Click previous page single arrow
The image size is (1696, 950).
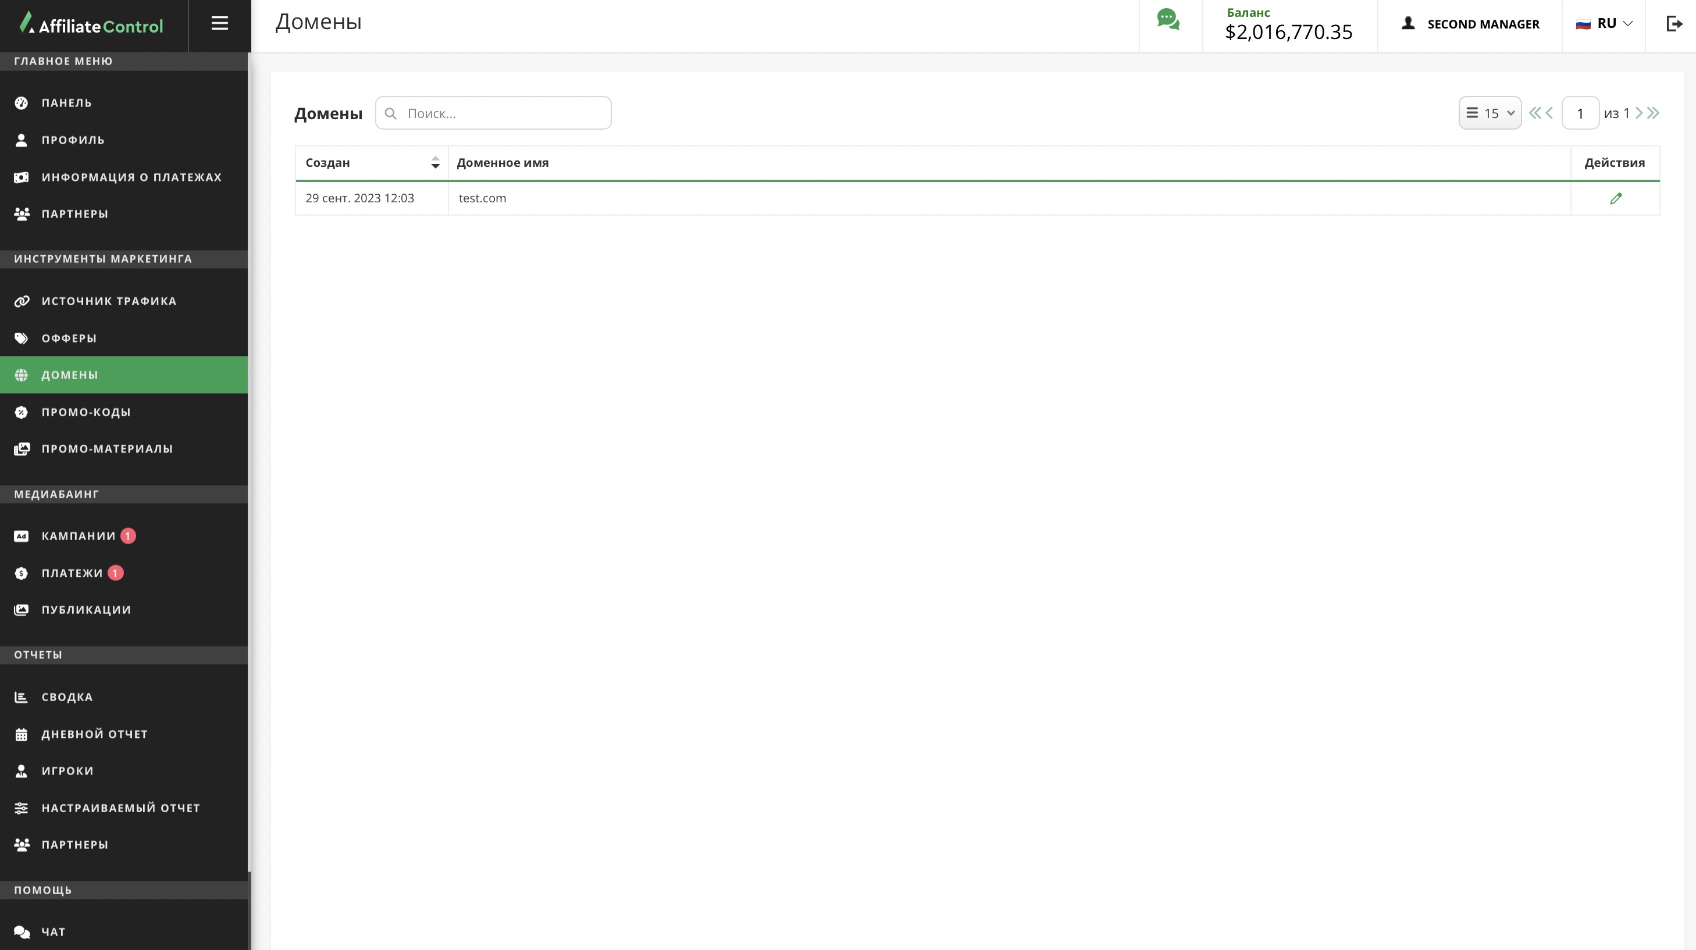click(1549, 113)
